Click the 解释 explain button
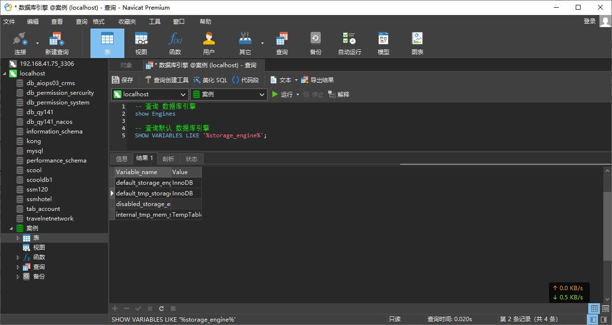The height and width of the screenshot is (325, 612). [x=339, y=94]
